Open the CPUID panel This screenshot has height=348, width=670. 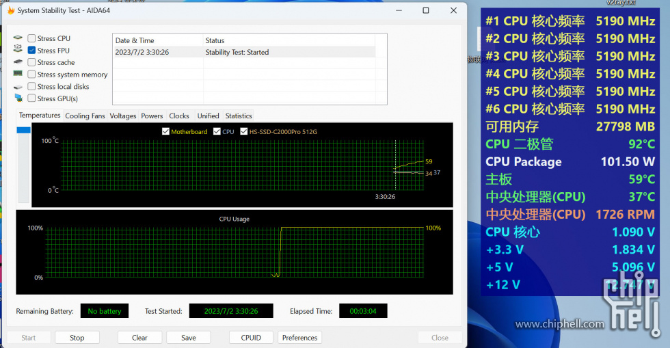tap(251, 338)
